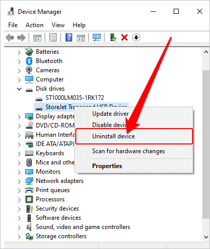Expand the Storage controllers category
Screen dimensions: 210x249
point(19,237)
